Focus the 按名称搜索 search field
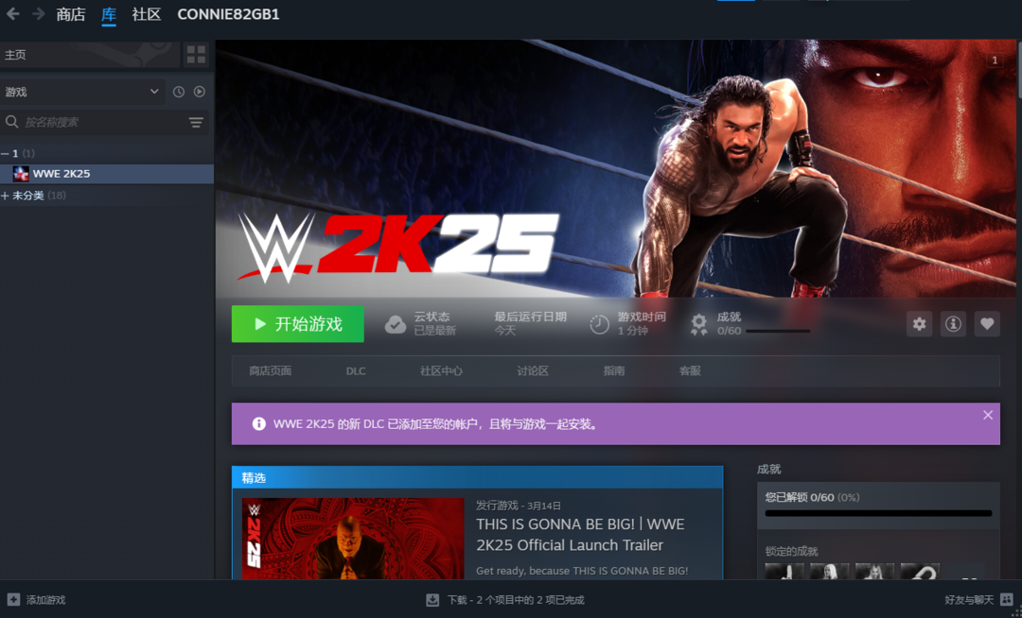 [x=104, y=122]
